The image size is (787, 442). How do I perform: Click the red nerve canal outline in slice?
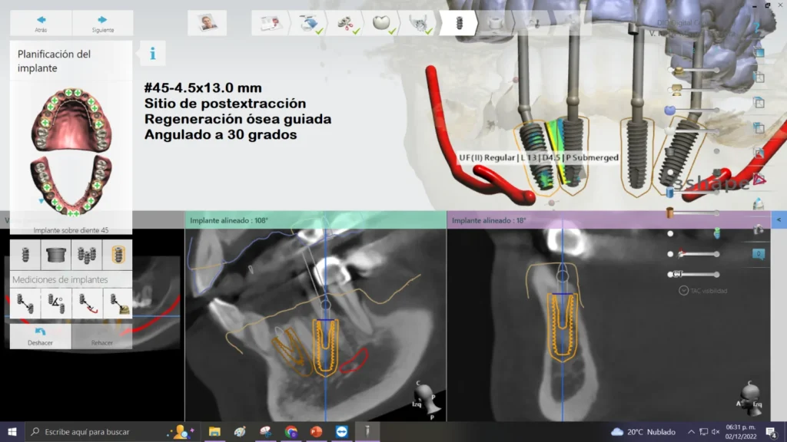[354, 361]
